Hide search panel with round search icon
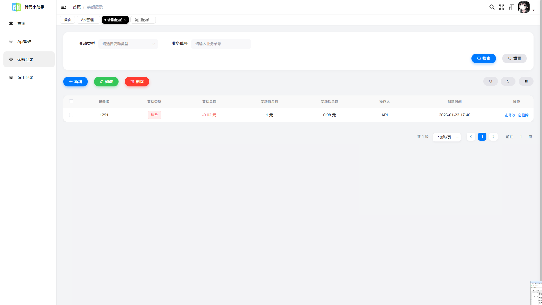 pyautogui.click(x=491, y=81)
